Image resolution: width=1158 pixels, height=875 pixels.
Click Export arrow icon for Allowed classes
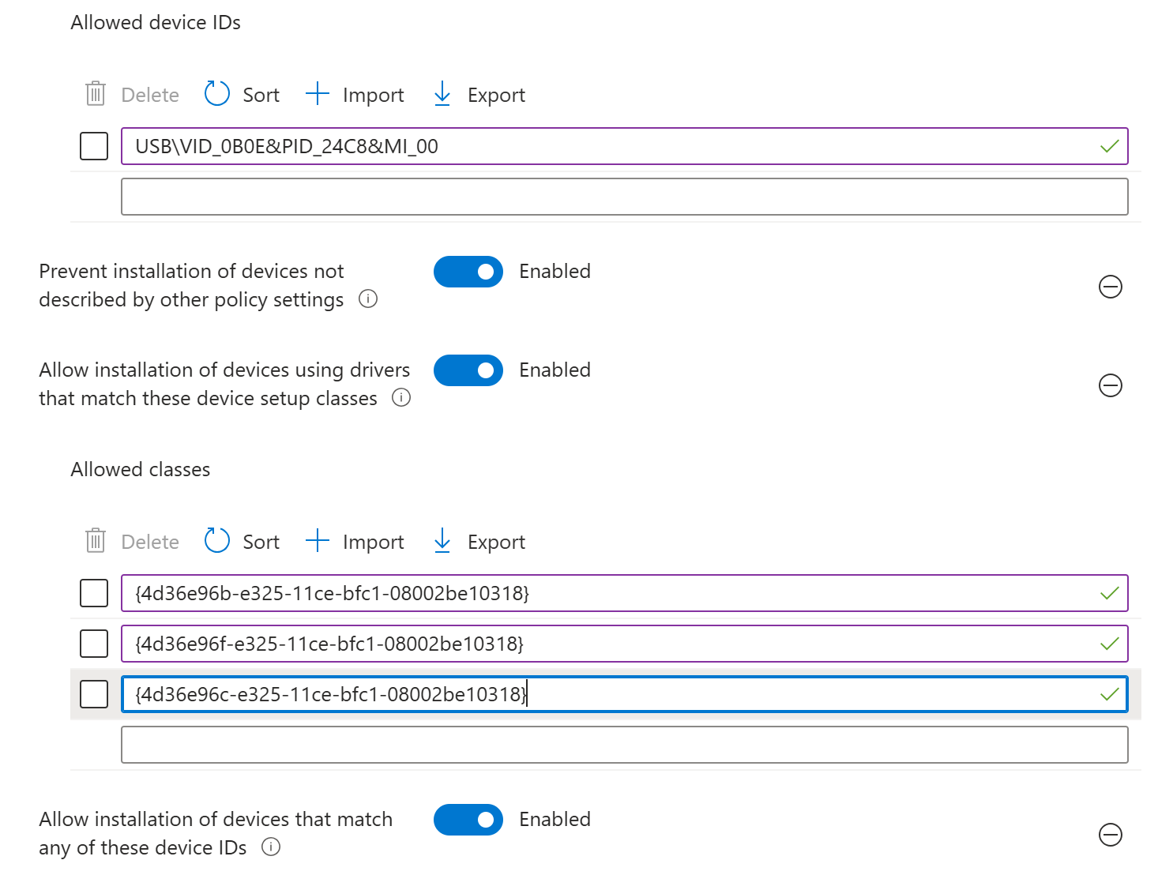(x=442, y=541)
